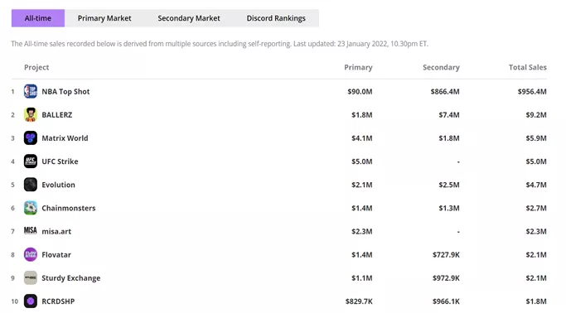Open the Chainmonsters project name link
Screen dimensions: 566x313
click(x=69, y=208)
